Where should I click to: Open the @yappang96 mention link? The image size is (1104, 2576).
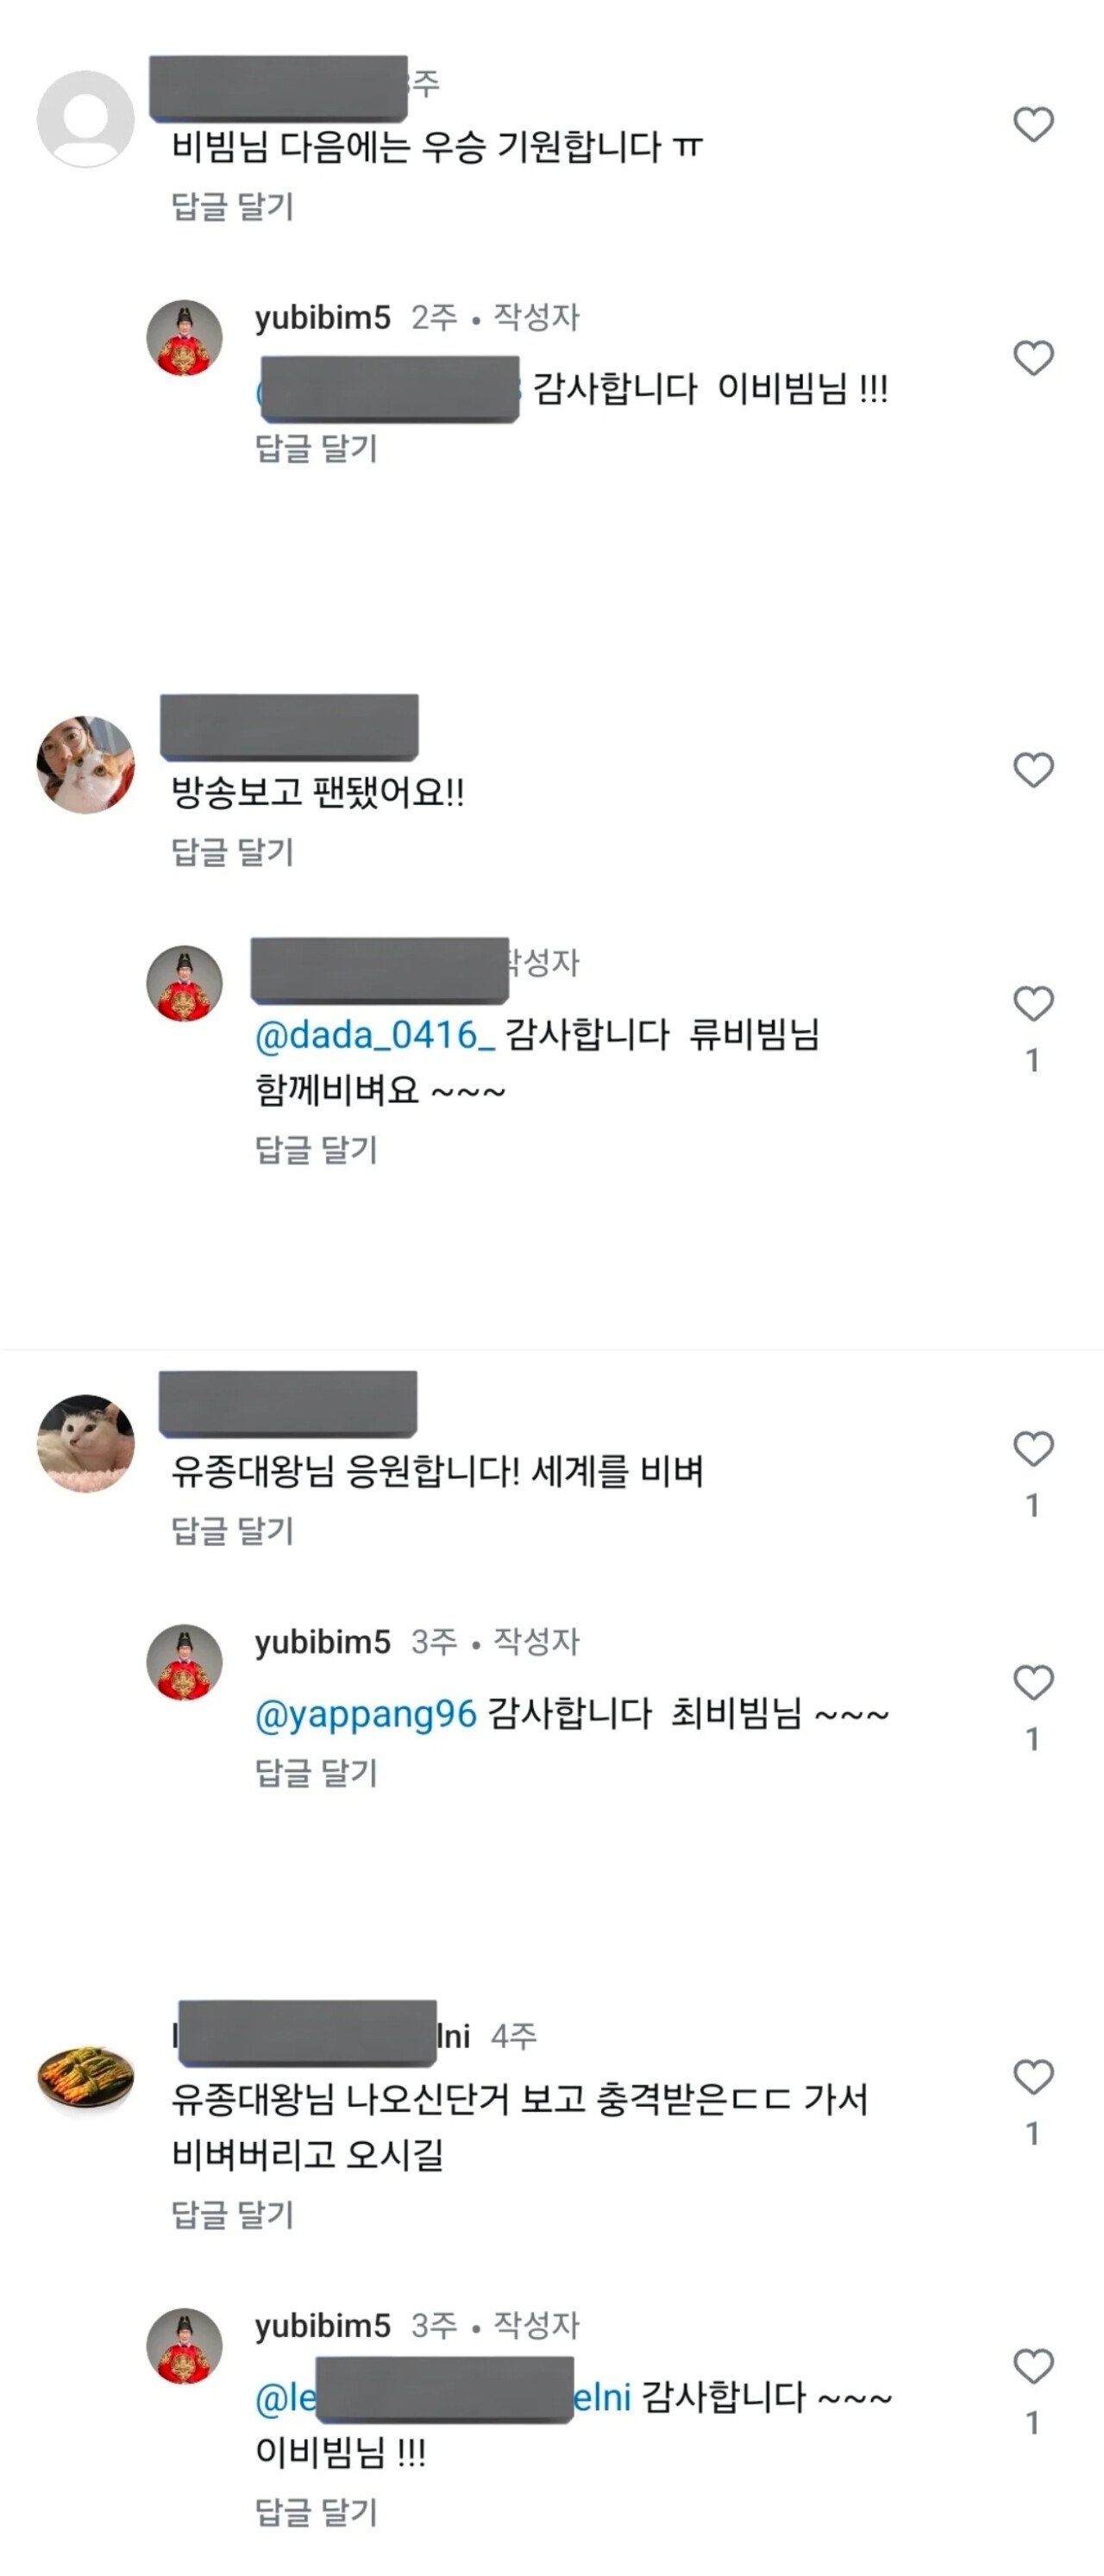(x=366, y=1714)
